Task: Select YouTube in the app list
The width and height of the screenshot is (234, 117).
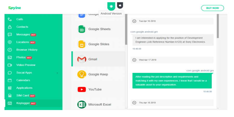Action: [x=98, y=89]
